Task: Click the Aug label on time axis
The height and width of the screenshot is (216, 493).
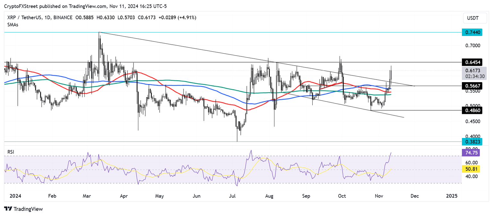Action: pos(270,196)
